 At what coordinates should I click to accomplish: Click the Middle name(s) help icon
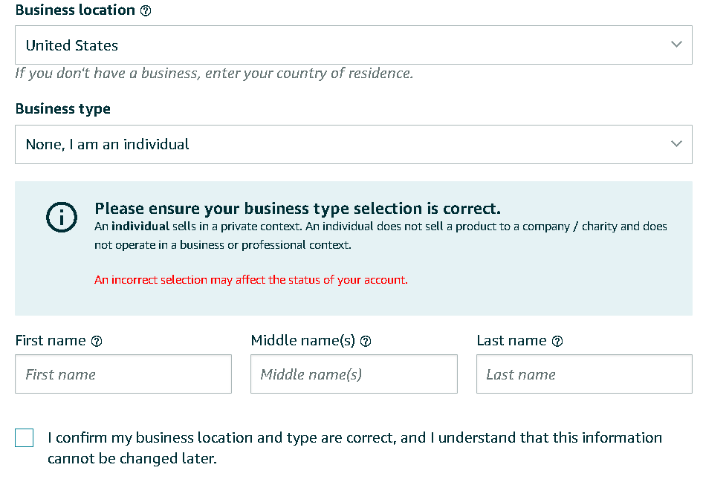(x=366, y=342)
